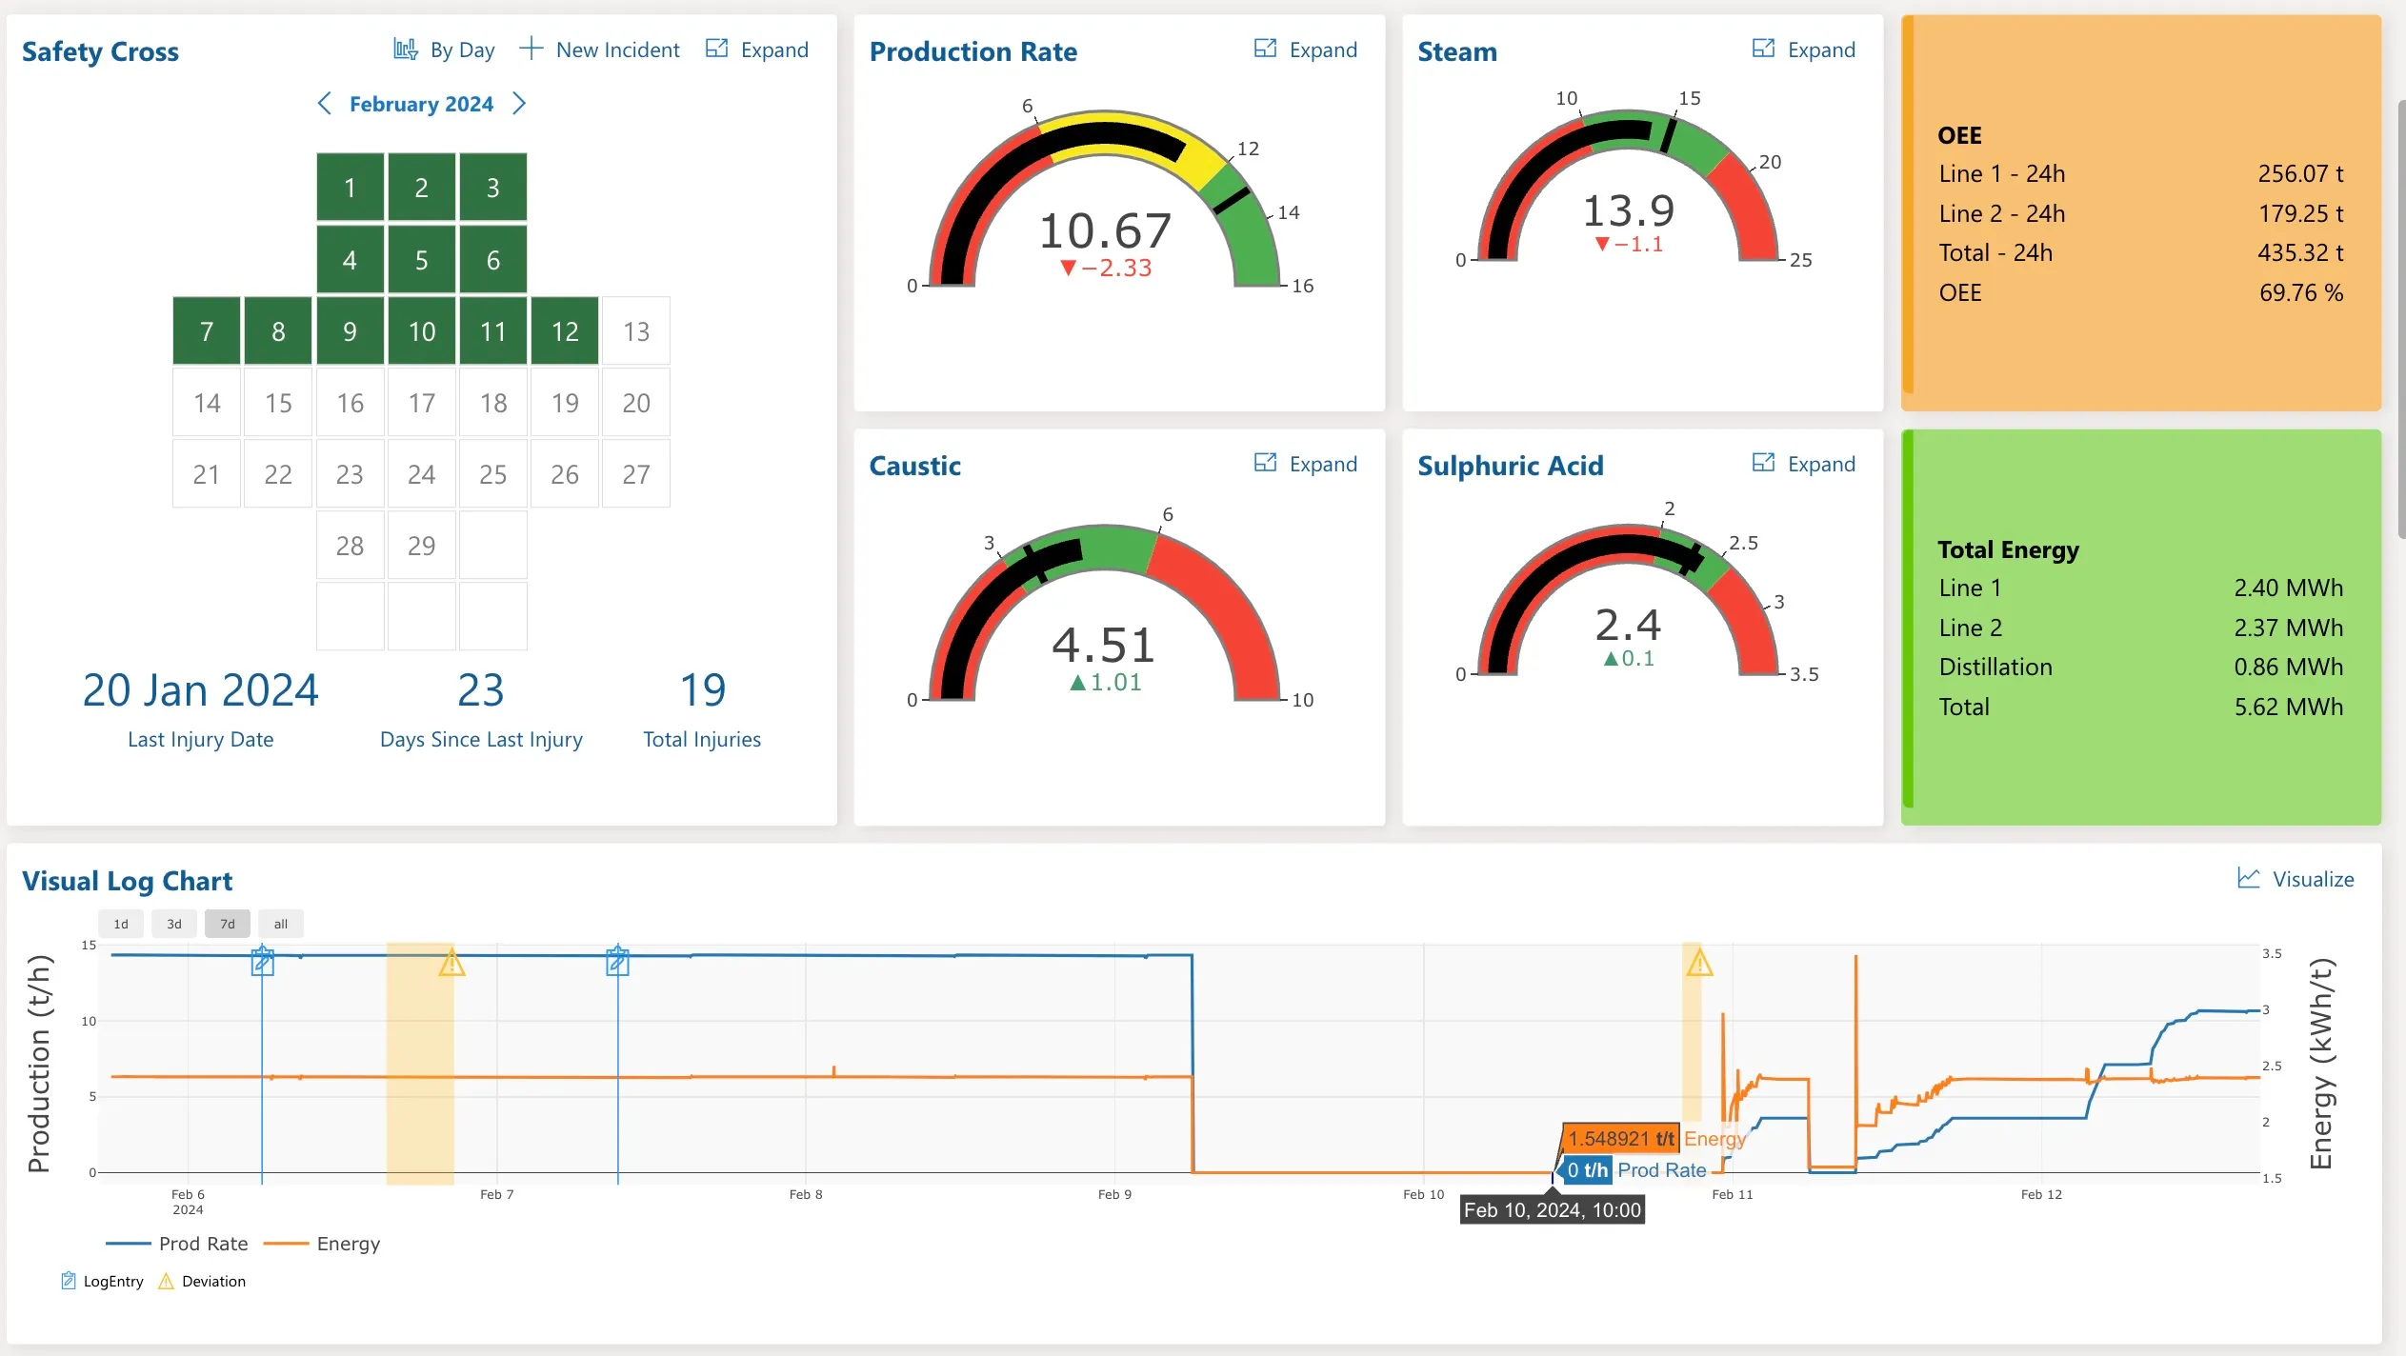
Task: Expand the Safety Cross panel
Action: (x=756, y=50)
